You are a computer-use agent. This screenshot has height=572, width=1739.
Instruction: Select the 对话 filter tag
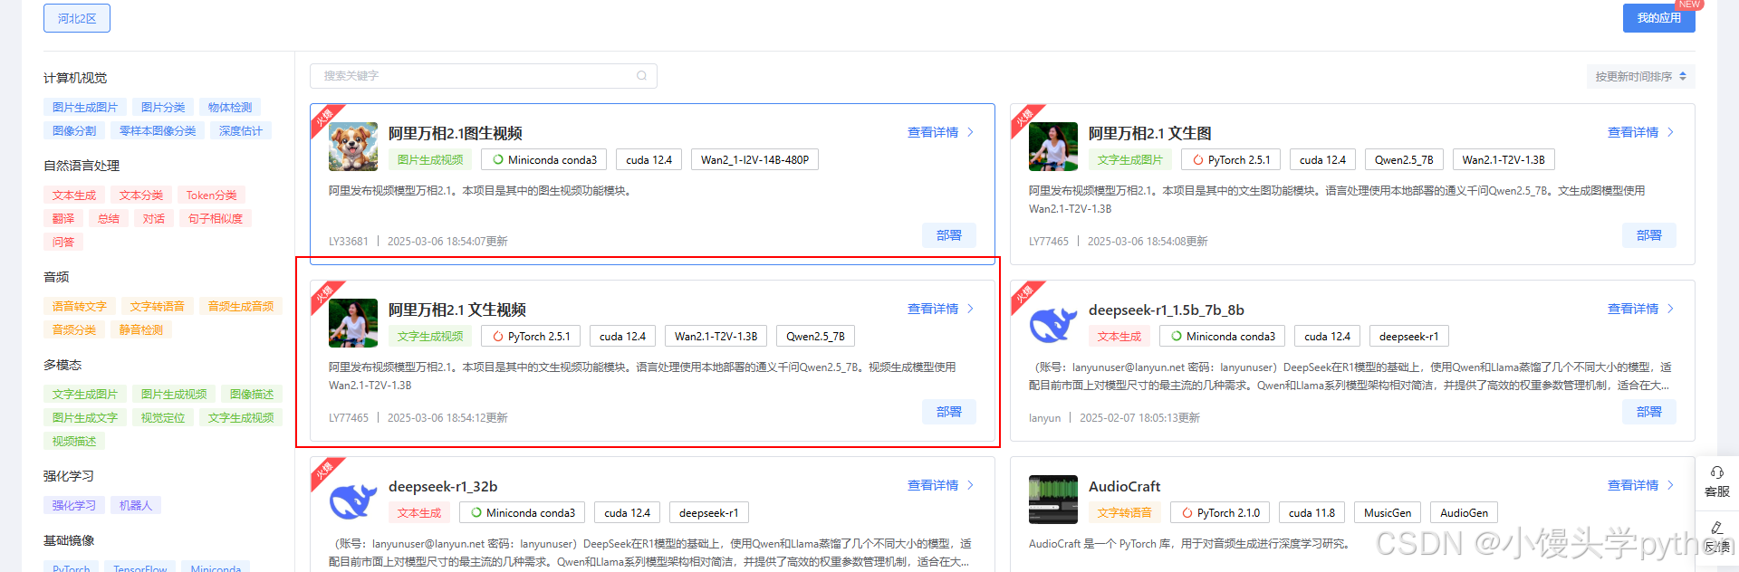(x=154, y=218)
